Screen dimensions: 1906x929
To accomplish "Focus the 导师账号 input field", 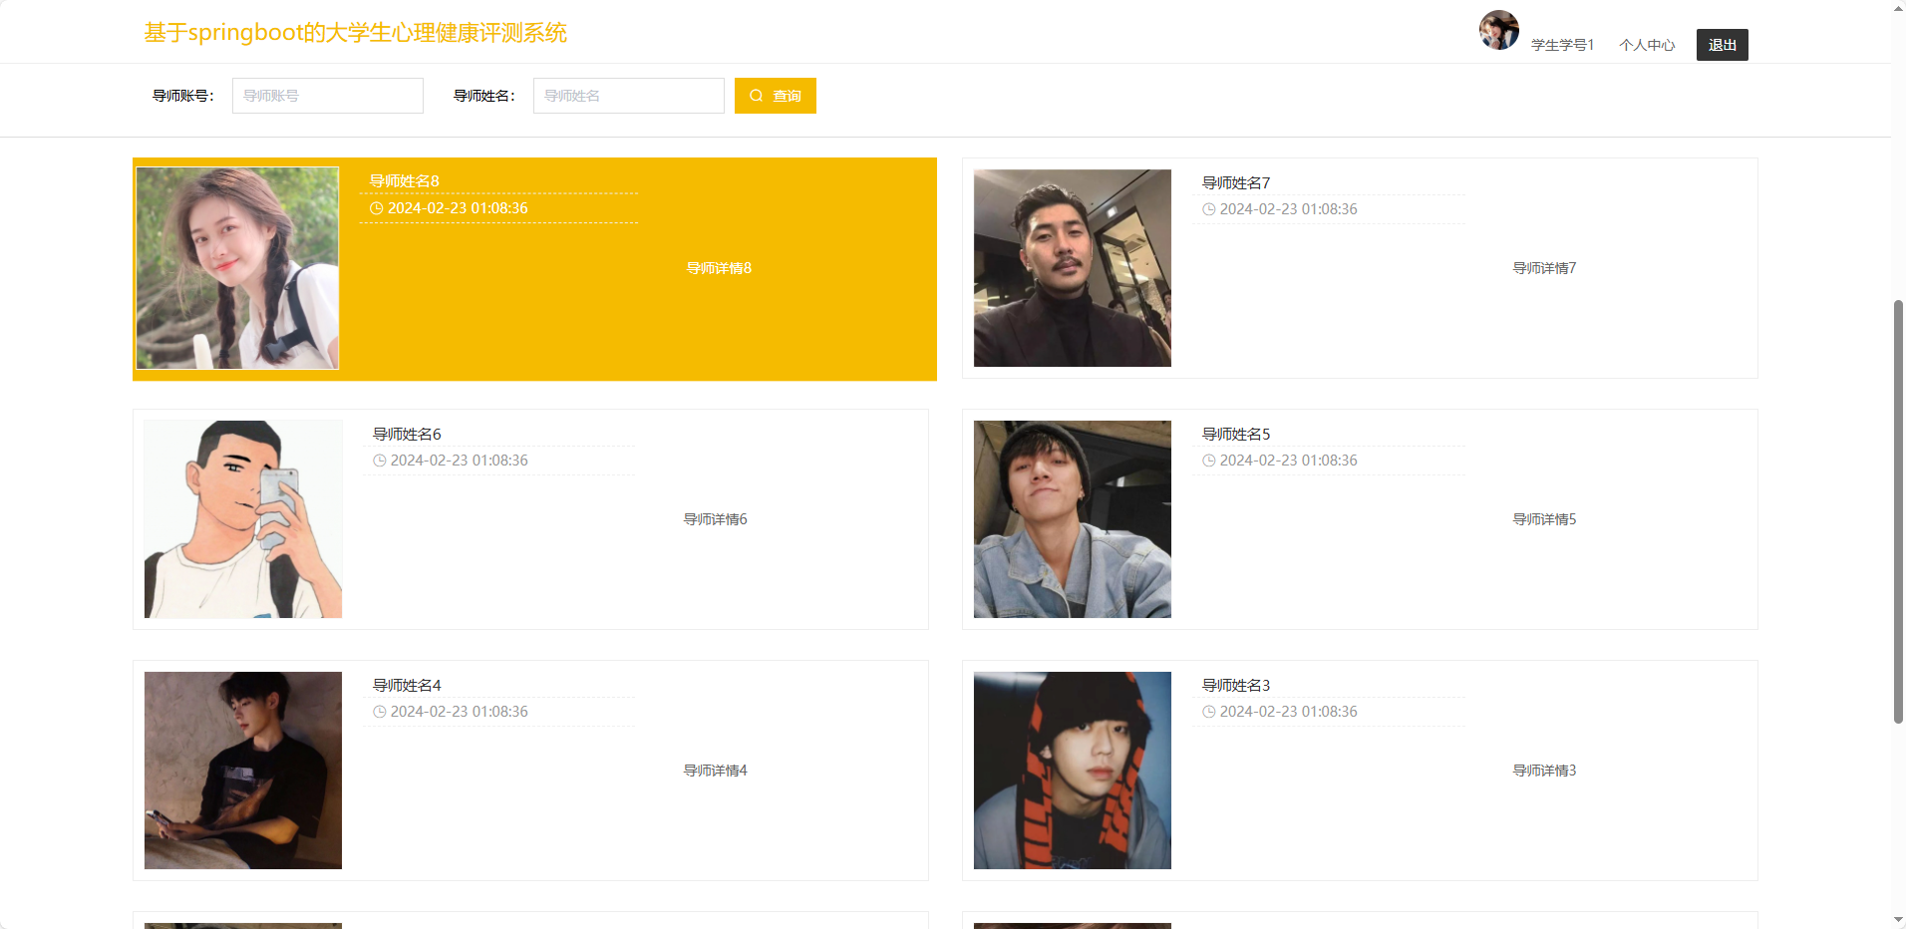I will tap(328, 96).
